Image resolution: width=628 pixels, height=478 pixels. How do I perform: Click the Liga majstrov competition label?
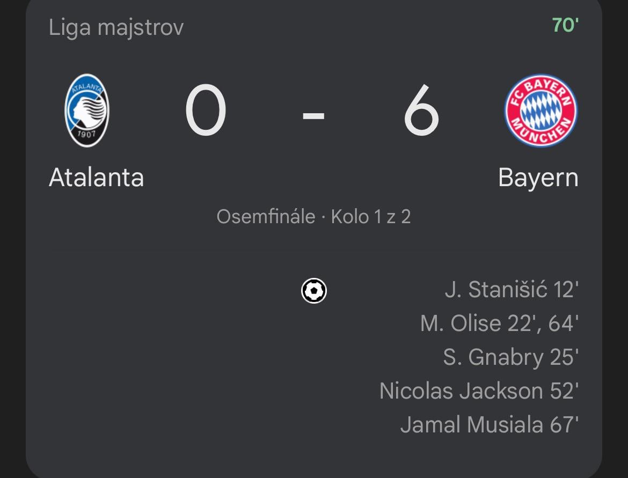(116, 27)
